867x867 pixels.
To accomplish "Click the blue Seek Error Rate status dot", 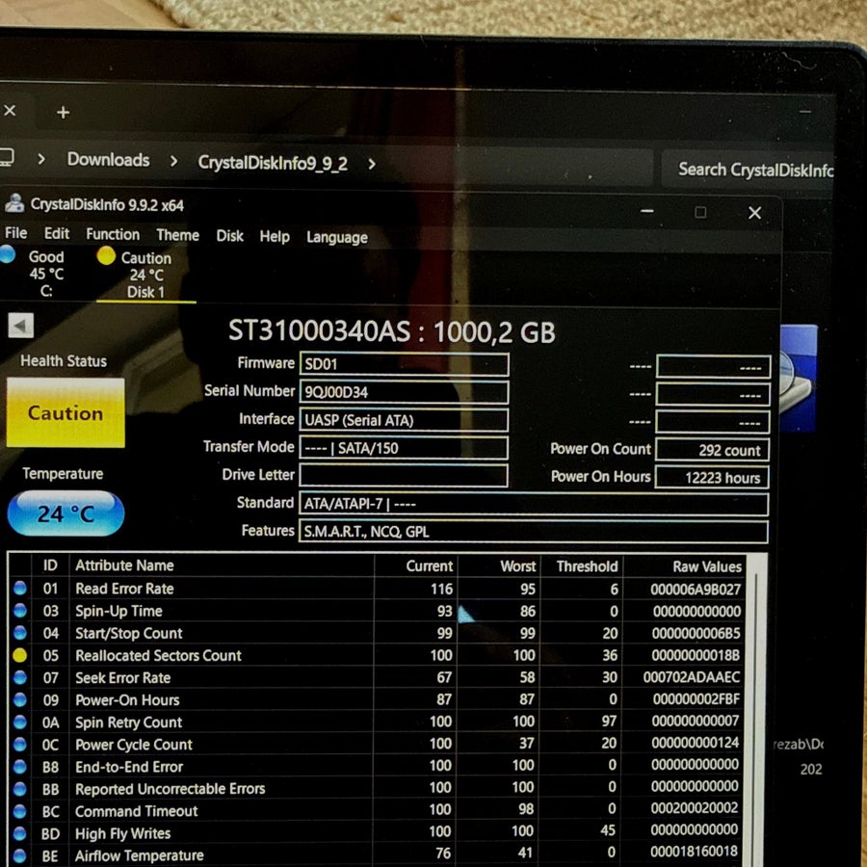I will [20, 677].
